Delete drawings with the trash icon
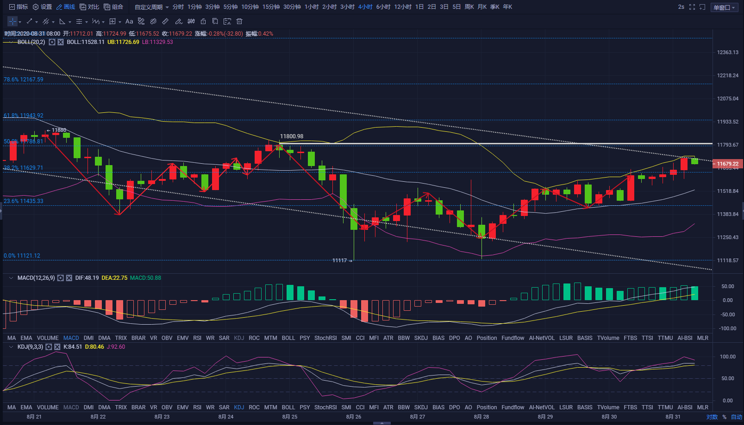The height and width of the screenshot is (425, 744). [x=239, y=21]
